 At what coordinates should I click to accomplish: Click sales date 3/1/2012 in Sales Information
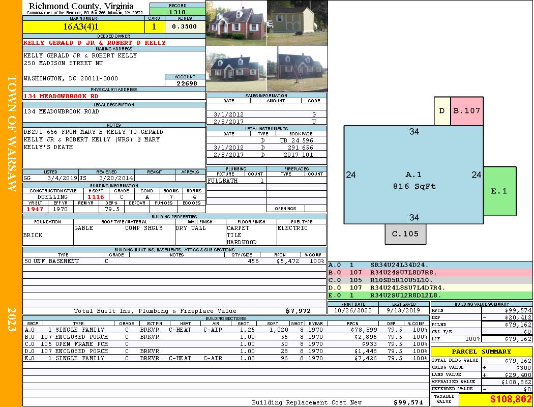point(228,115)
